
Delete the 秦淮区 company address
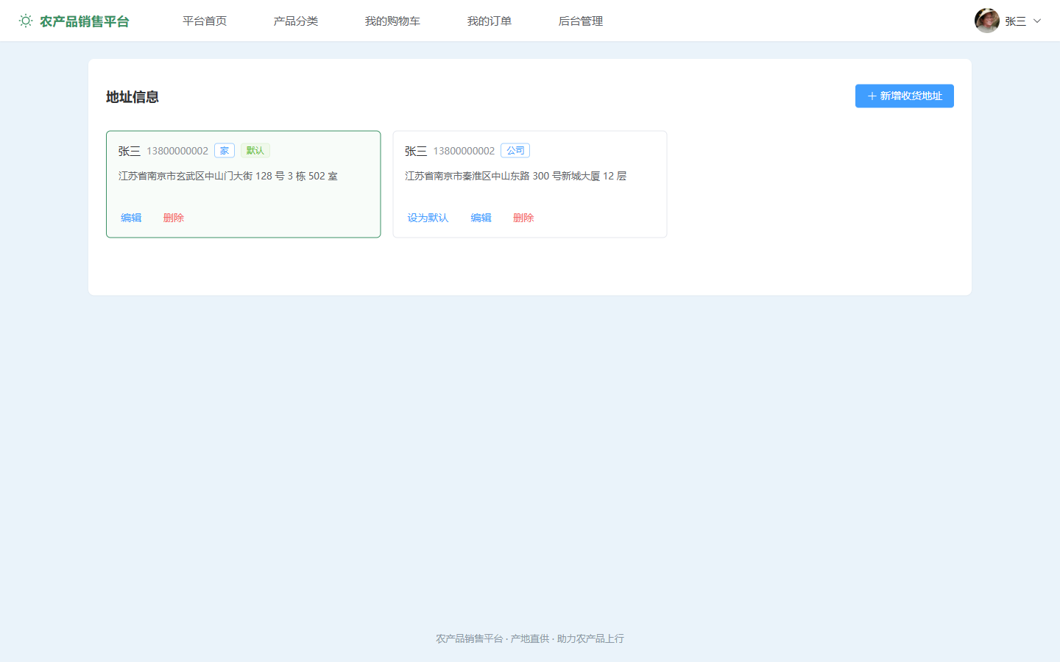pyautogui.click(x=523, y=218)
